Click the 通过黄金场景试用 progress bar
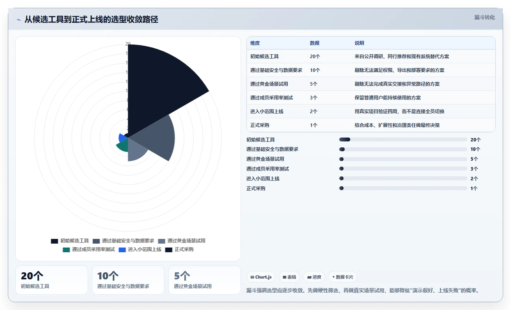The image size is (511, 310). point(403,159)
